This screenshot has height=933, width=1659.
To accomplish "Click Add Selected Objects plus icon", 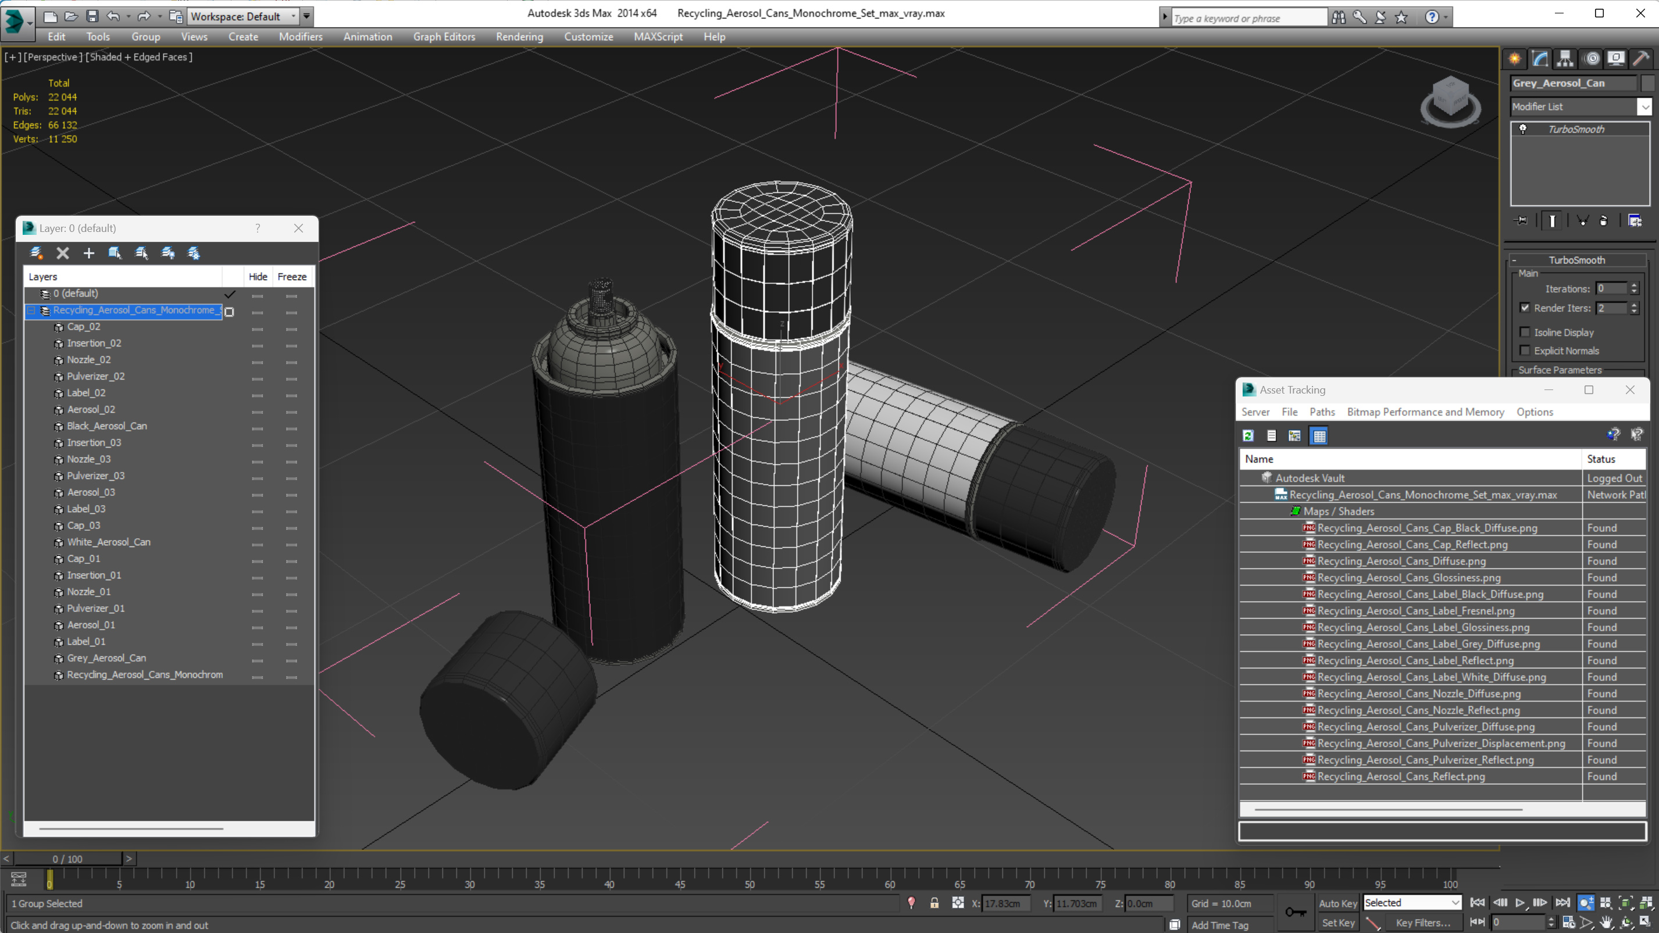I will (89, 253).
